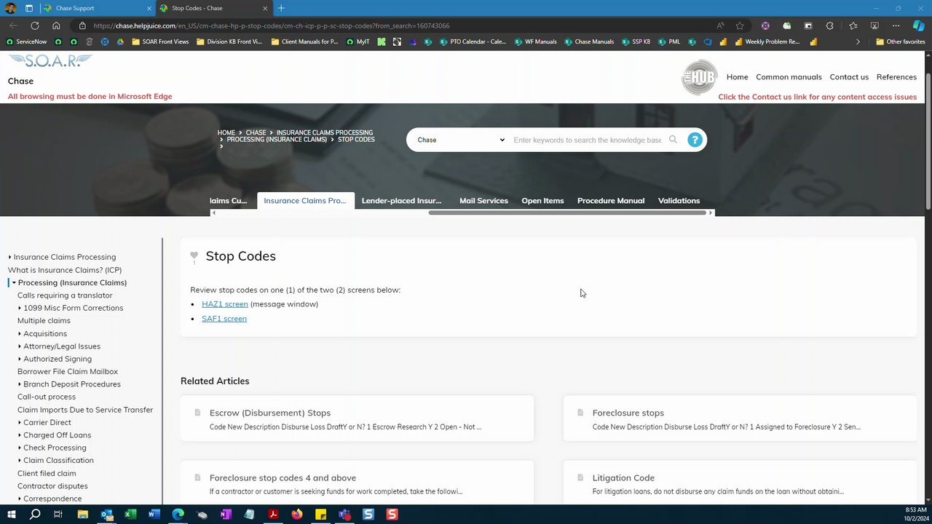The image size is (932, 524).
Task: Refresh the page with the browser reload icon
Action: [34, 25]
